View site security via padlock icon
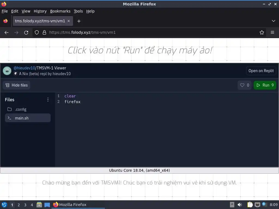Viewport: 279px width, 209px height. point(44,33)
